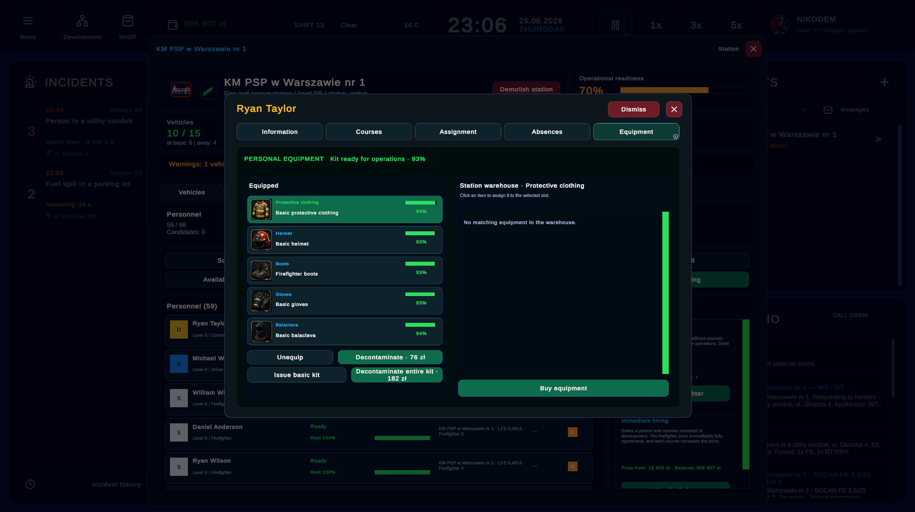Set game speed to 3x
The width and height of the screenshot is (915, 512).
coord(696,25)
